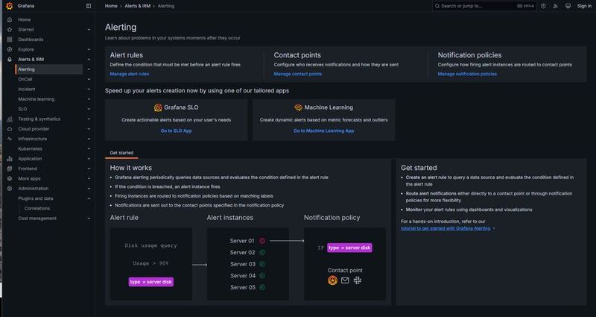Toggle the dock menu sidebar icon
The height and width of the screenshot is (317, 596).
89,6
